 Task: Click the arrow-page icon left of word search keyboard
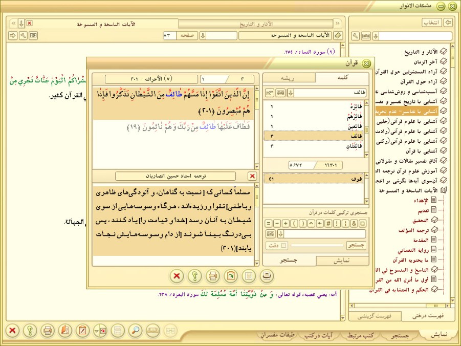pos(270,93)
